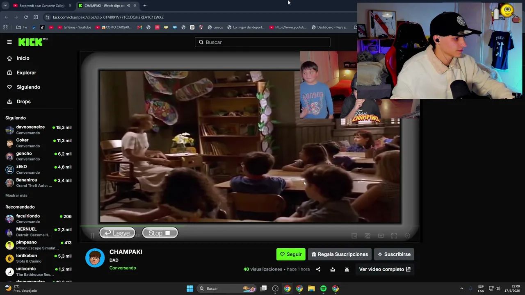Click the CHAMPAKI avatar
Screen dimensions: 525x295
click(x=95, y=258)
